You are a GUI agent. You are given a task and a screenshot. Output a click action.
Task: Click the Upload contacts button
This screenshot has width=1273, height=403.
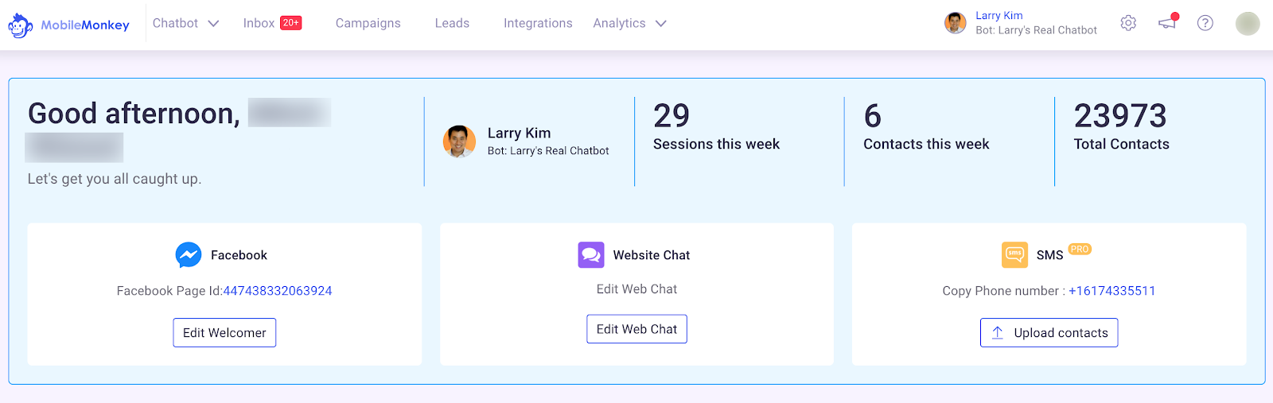pyautogui.click(x=1049, y=333)
